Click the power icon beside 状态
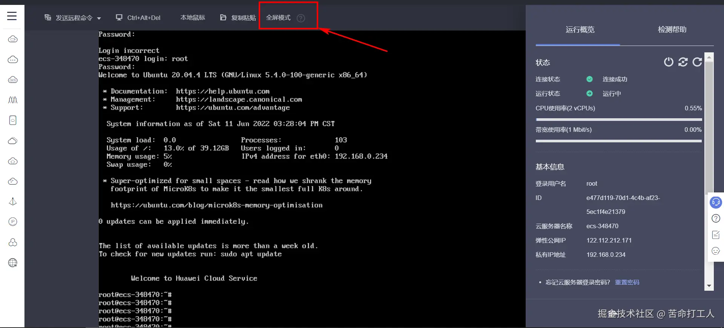724x328 pixels. [669, 62]
